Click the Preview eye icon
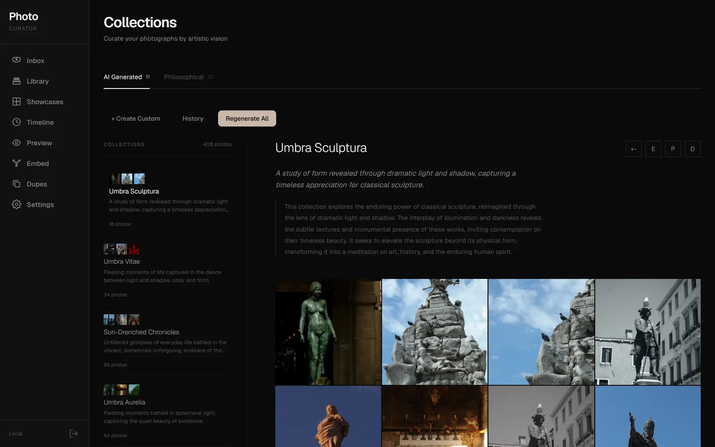715x447 pixels. pos(17,143)
